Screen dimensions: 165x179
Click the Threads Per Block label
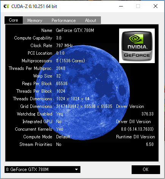point(34,91)
